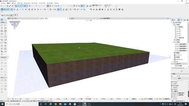Viewport: 189px width, 106px height.
Task: Open the モデル全体 dropdown in bottom bar
Action: 89,99
